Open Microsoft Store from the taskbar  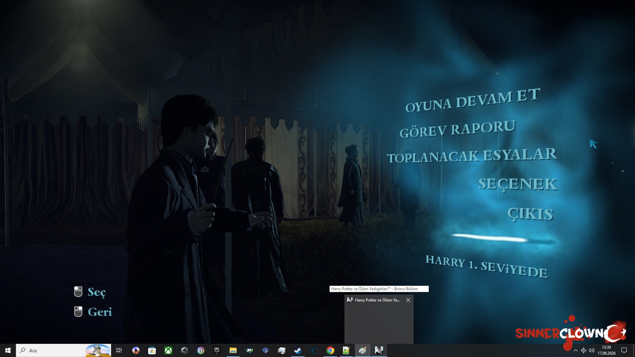coord(152,350)
